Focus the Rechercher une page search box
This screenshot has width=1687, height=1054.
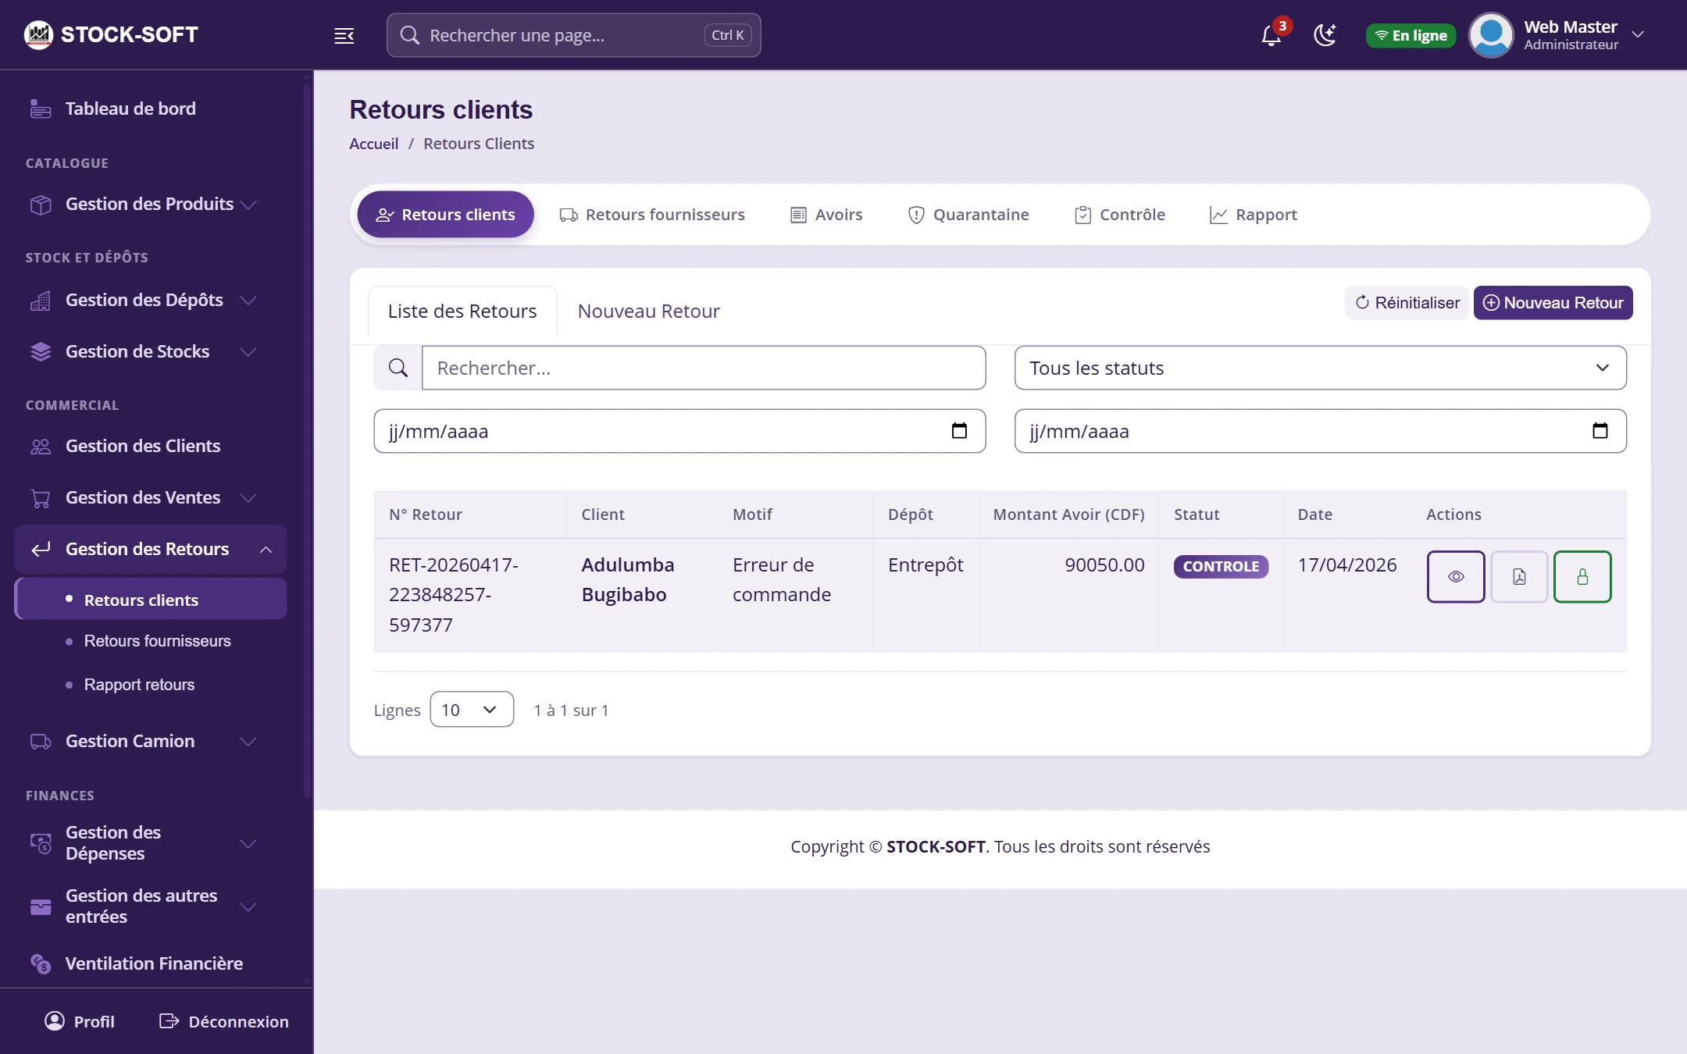tap(574, 35)
